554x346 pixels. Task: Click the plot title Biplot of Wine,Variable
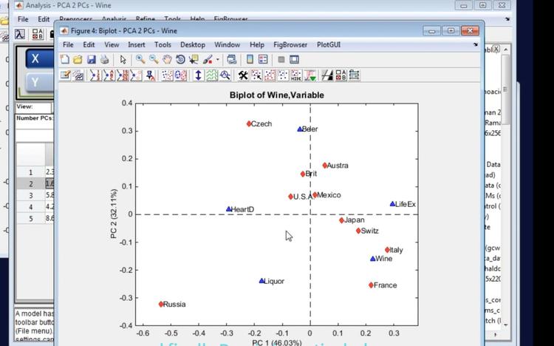277,95
